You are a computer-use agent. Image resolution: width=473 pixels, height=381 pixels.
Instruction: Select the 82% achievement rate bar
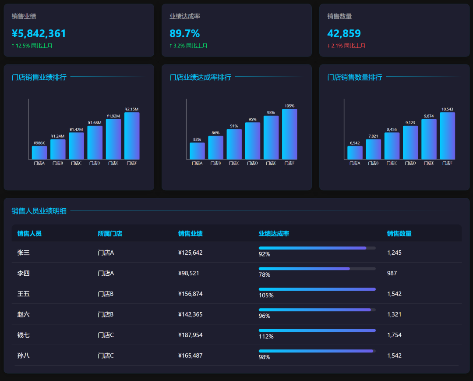coord(197,151)
